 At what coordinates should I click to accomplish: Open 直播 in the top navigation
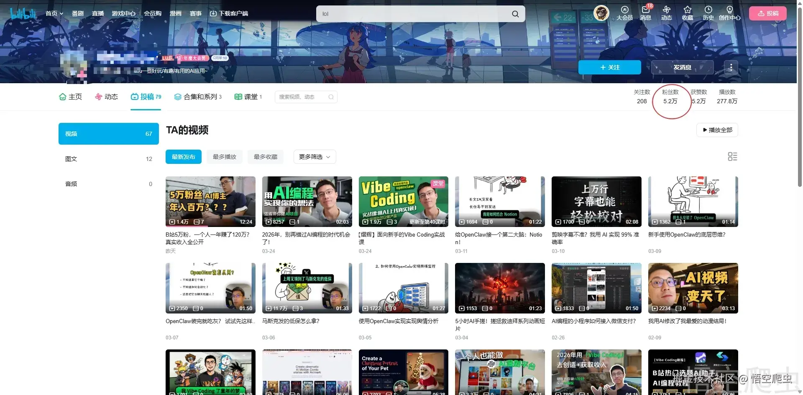pyautogui.click(x=98, y=13)
